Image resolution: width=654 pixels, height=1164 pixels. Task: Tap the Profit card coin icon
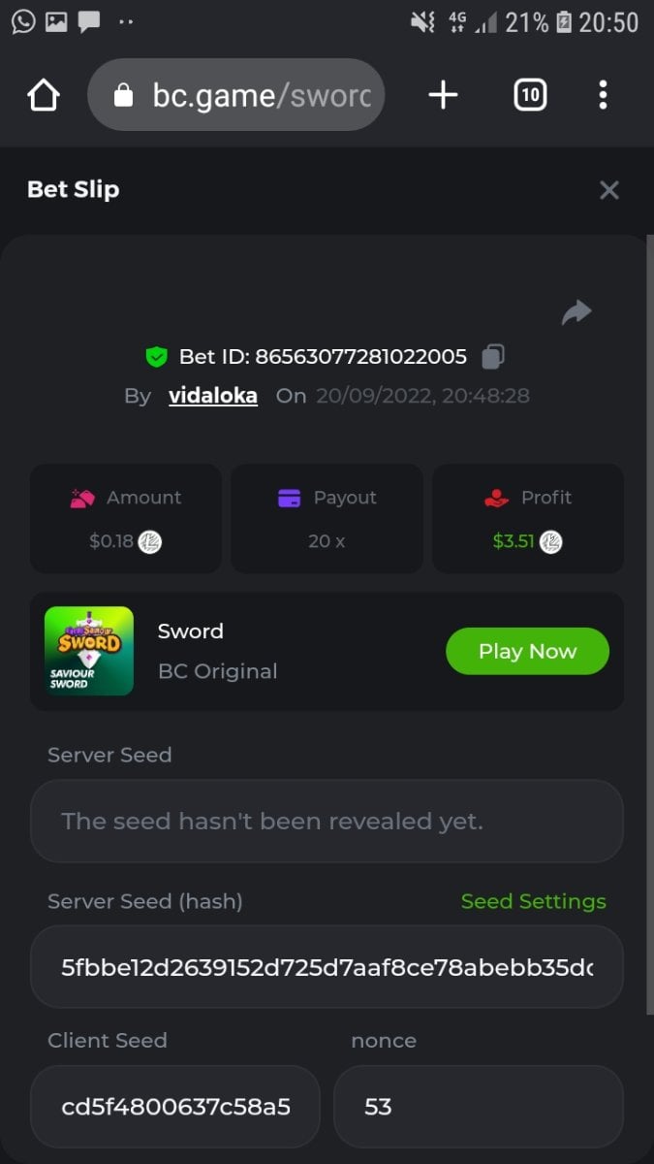(x=550, y=542)
